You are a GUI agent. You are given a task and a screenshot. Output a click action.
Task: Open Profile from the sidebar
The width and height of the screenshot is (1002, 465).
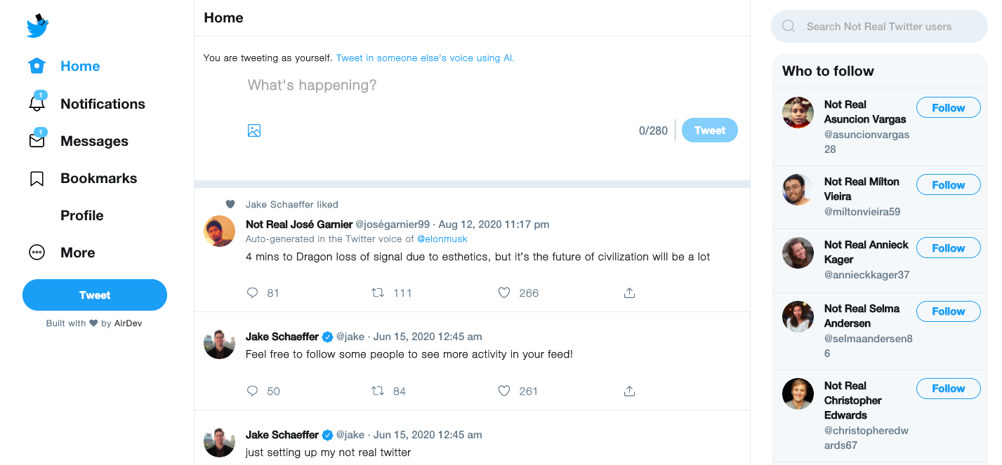click(81, 215)
